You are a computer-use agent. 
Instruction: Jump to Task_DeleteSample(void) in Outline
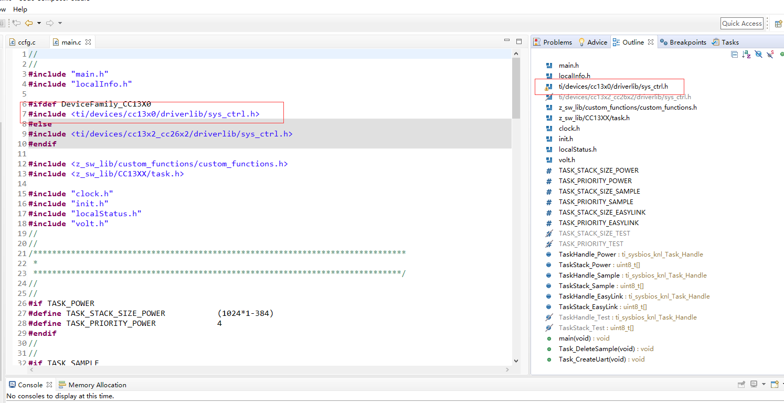(606, 349)
